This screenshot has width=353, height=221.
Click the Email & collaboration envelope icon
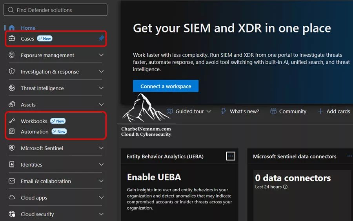(x=12, y=181)
